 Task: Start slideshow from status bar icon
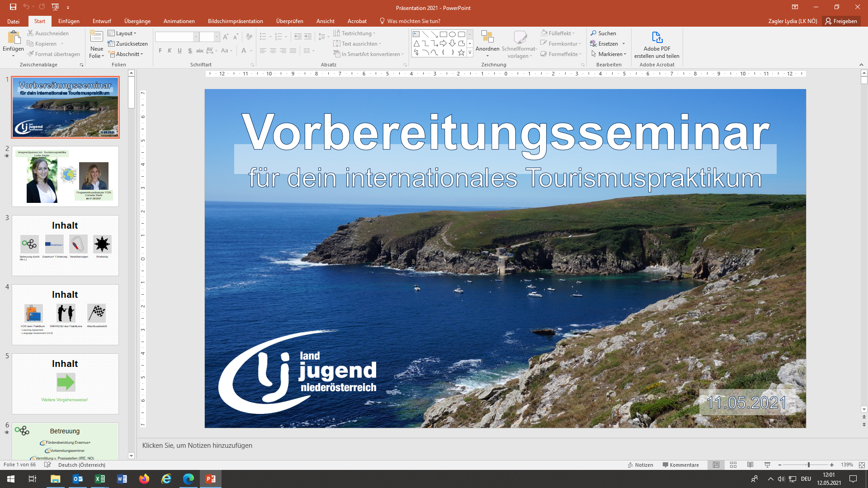(767, 465)
